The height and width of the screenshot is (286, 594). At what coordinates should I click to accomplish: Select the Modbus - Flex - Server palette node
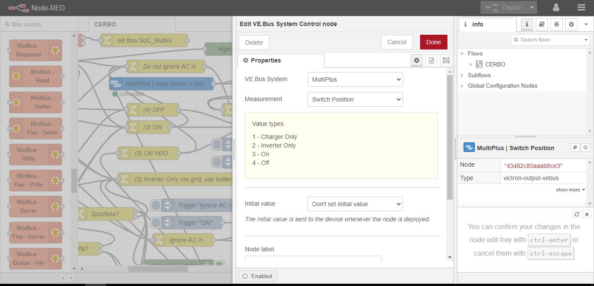36,233
